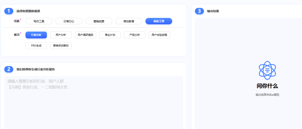Click the step 1 number badge
The width and height of the screenshot is (302, 129).
click(9, 11)
